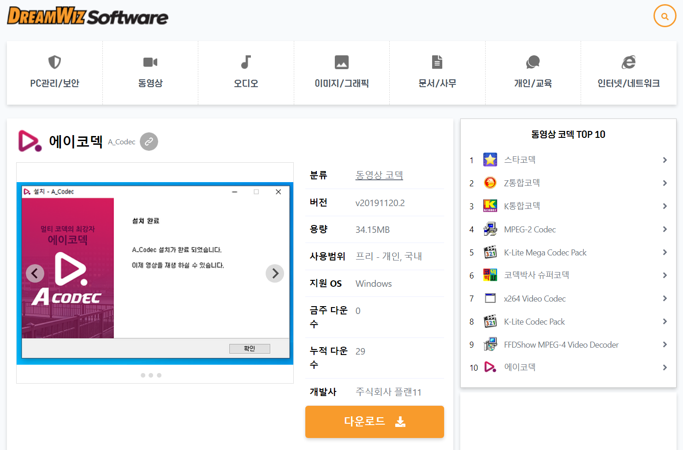Click the x264 Video Codec icon
The width and height of the screenshot is (683, 450).
(x=490, y=298)
